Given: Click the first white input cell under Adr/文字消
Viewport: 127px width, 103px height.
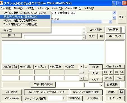Looking at the screenshot, I should point(10,78).
